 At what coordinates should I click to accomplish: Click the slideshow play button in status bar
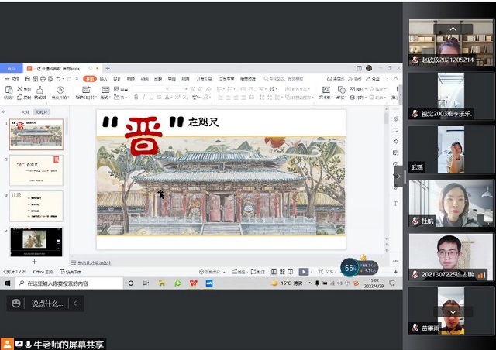(x=304, y=272)
